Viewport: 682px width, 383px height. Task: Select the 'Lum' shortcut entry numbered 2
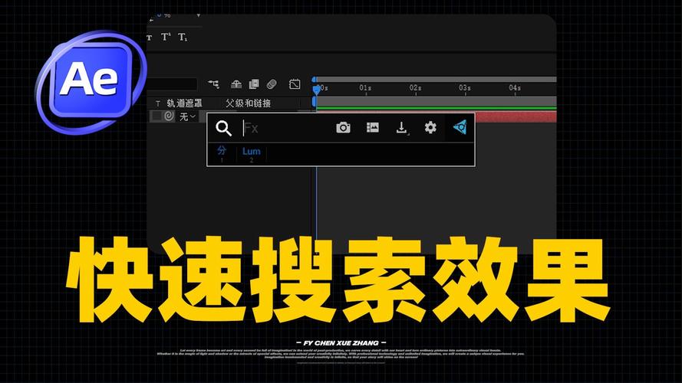pyautogui.click(x=252, y=154)
